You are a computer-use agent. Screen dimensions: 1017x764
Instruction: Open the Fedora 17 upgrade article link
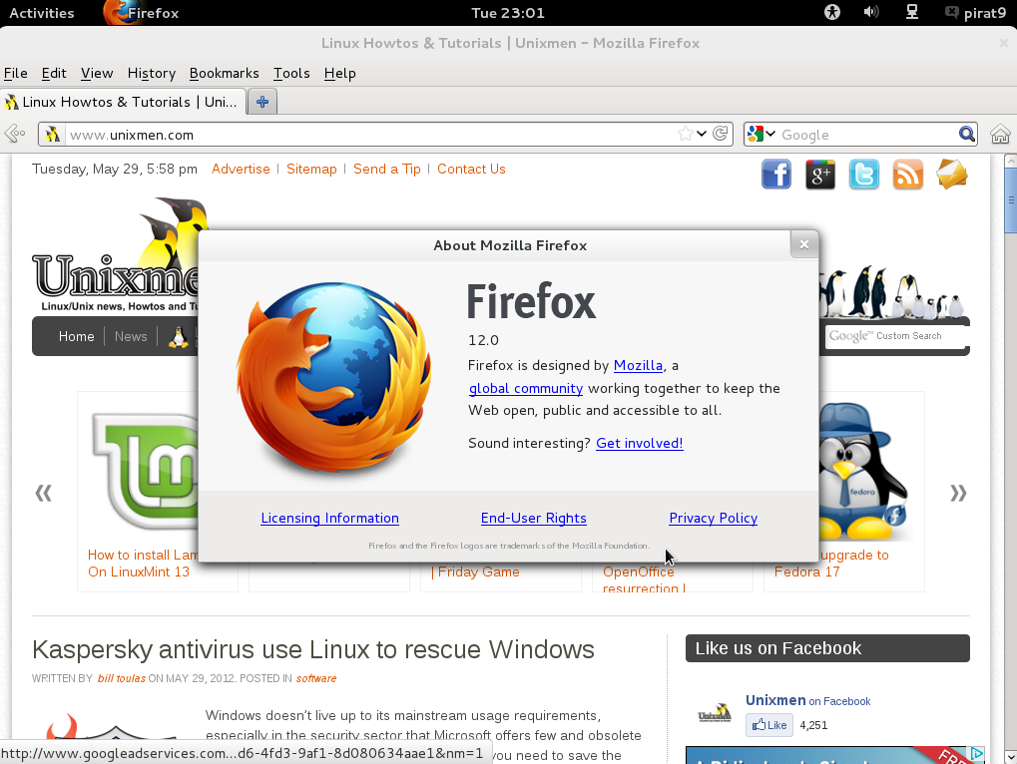[831, 564]
